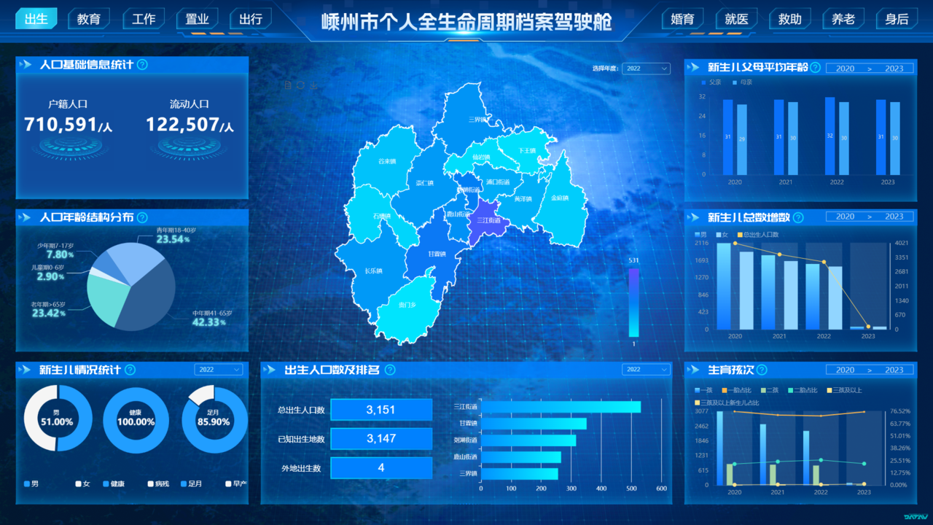933x525 pixels.
Task: Click the map save-as-image download icon
Action: [314, 85]
